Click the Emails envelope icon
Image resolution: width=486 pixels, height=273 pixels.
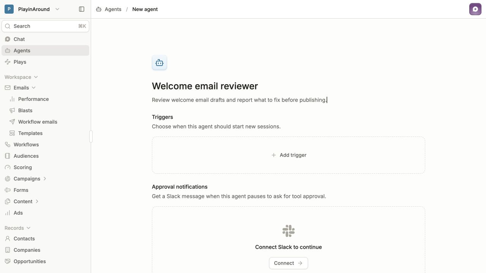tap(8, 88)
